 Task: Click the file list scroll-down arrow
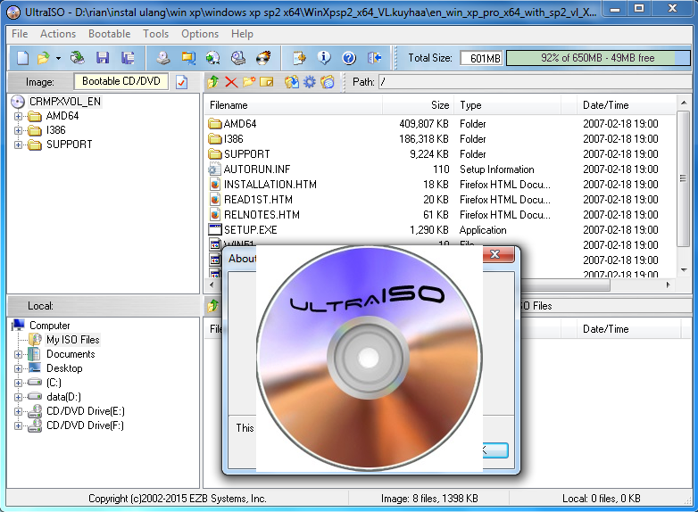click(x=684, y=270)
